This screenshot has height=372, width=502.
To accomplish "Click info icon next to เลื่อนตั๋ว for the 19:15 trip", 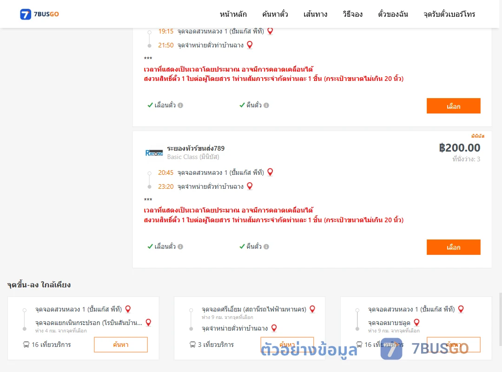I will pos(180,105).
